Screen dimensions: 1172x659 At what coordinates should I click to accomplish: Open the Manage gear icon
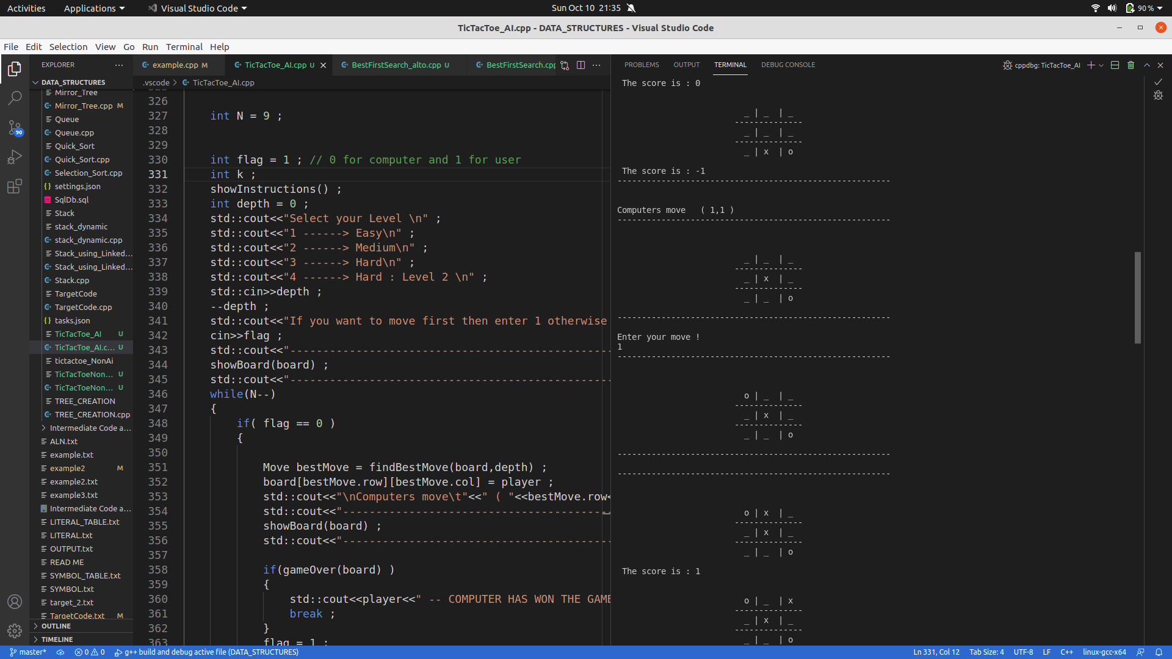tap(15, 631)
